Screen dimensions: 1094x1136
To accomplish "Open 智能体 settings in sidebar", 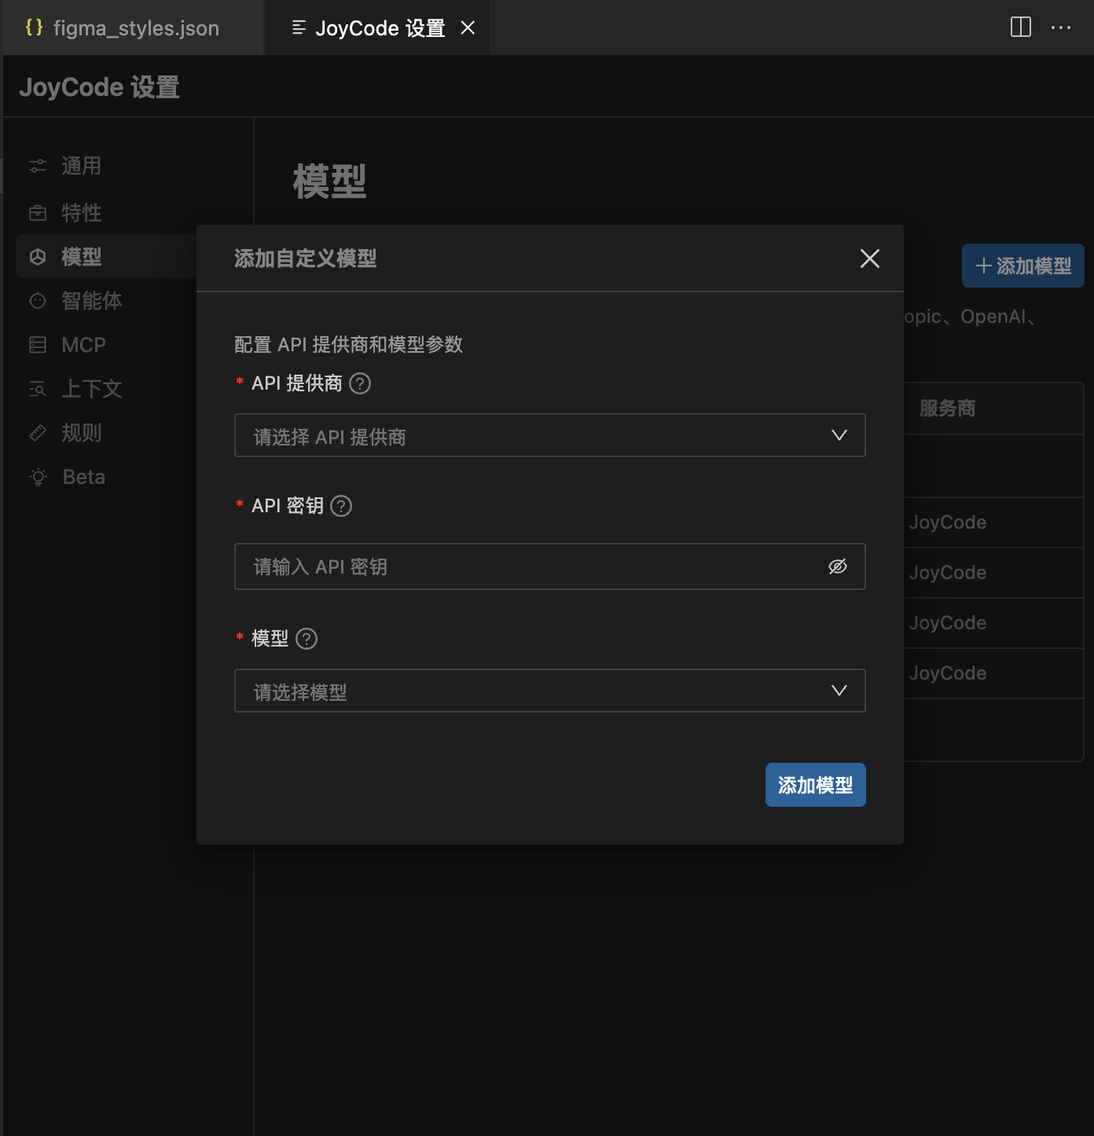I will (91, 301).
